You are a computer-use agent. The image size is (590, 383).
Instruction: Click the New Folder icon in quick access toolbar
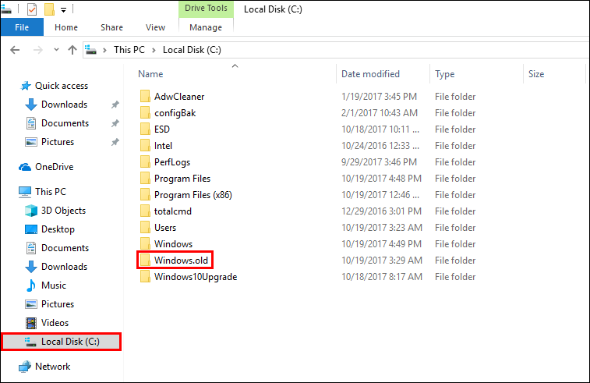(49, 9)
